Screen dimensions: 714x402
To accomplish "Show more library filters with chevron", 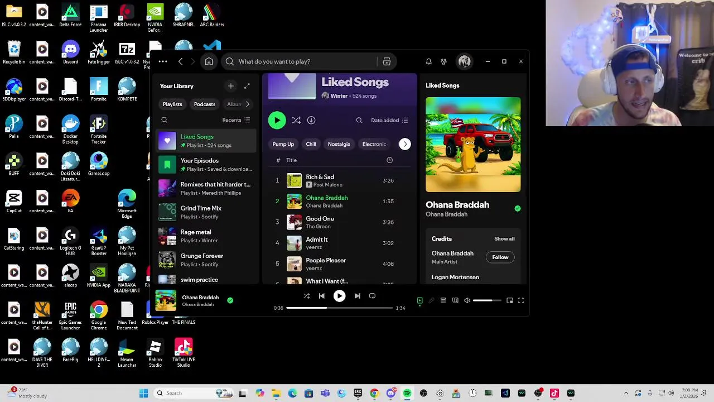I will [x=247, y=104].
